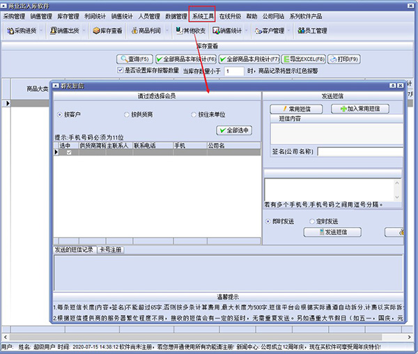
Task: Toggle the 是否设置库存报警数量 checkbox
Action: (121, 70)
